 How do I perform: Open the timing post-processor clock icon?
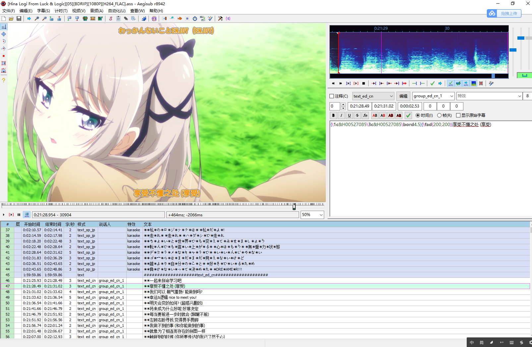195,19
